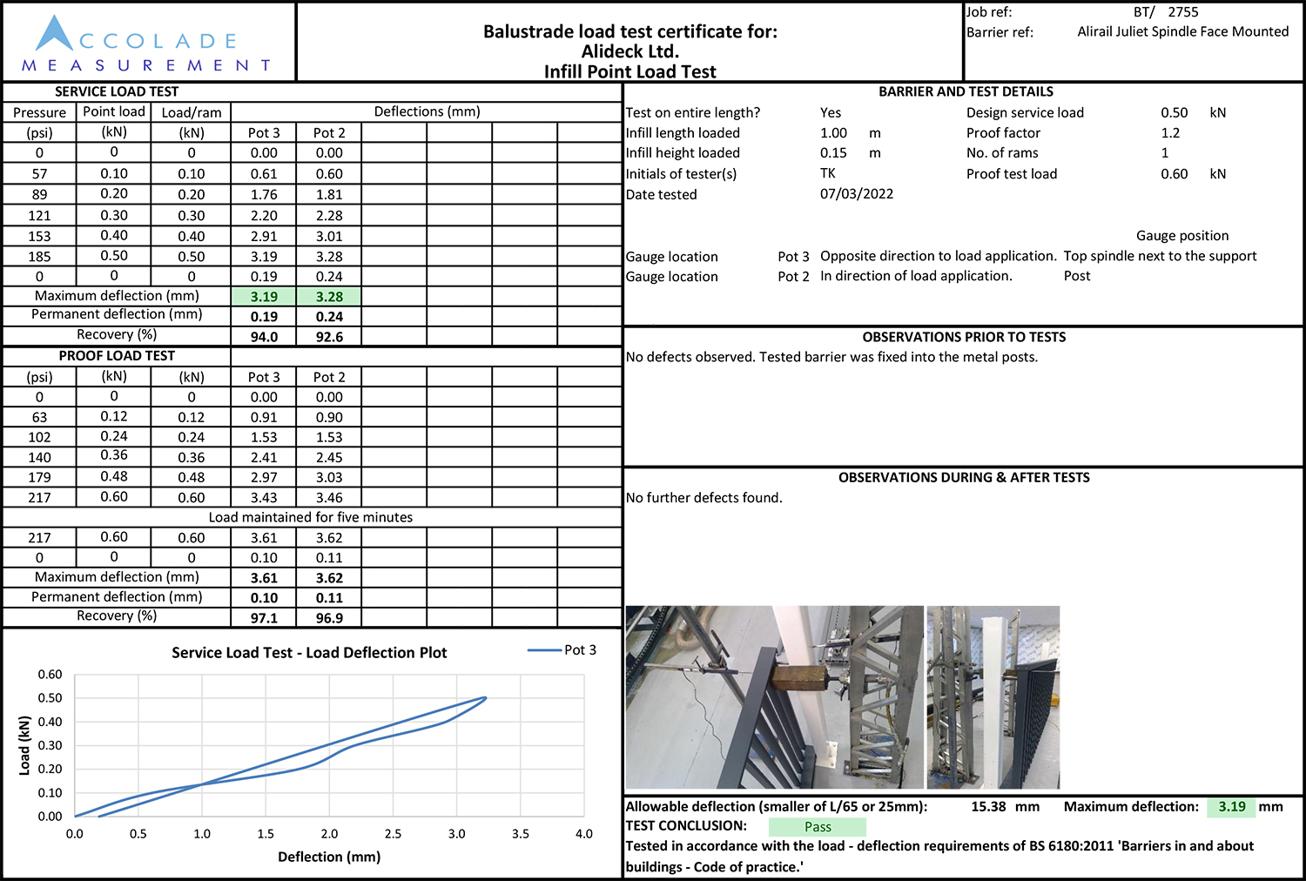Click 'OBSERVATIONS DURING & AFTER TESTS' header

pyautogui.click(x=964, y=477)
